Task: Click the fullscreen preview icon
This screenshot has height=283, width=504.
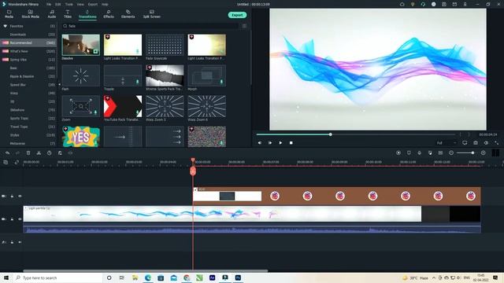Action: [497, 143]
